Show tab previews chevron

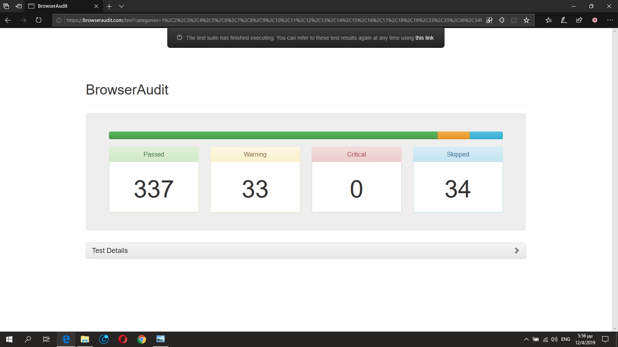pos(121,6)
